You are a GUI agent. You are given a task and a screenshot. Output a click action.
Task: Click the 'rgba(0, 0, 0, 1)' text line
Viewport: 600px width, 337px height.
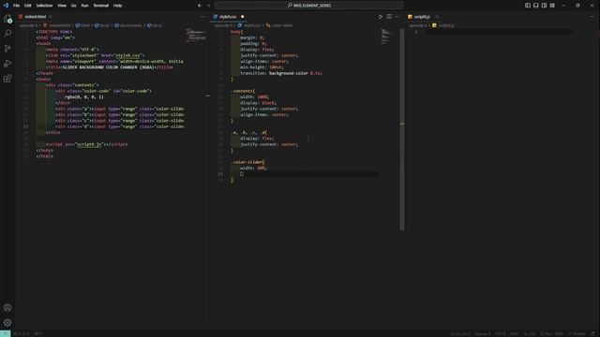point(84,97)
